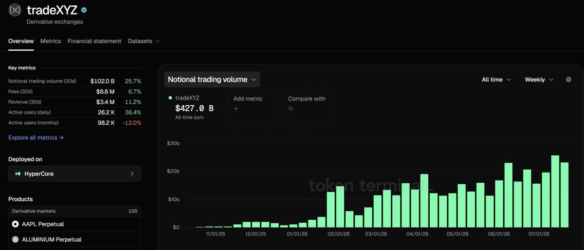Click the search icon under Compare with
Viewport: 584px width, 250px height.
point(291,109)
